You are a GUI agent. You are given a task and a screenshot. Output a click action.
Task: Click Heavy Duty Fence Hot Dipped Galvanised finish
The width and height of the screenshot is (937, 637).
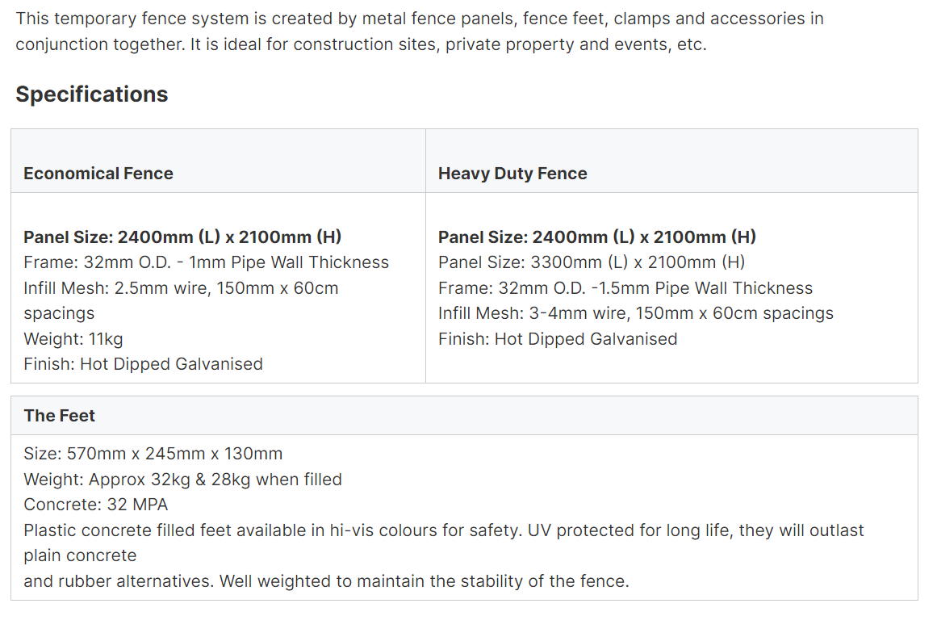558,339
